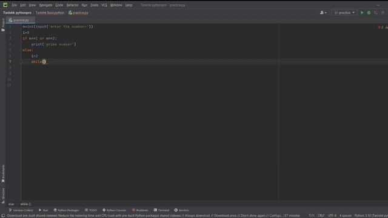Click the red error count indicator
Image resolution: width=388 pixels, height=218 pixels.
point(380,27)
